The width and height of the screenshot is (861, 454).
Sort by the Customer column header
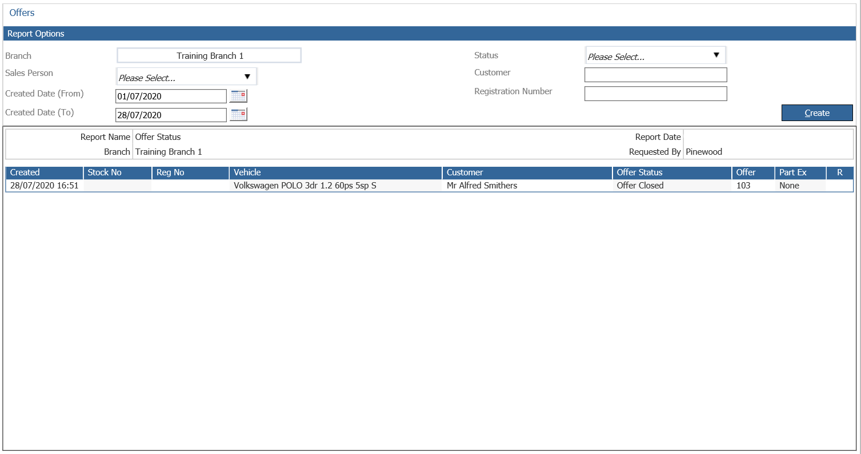tap(527, 172)
